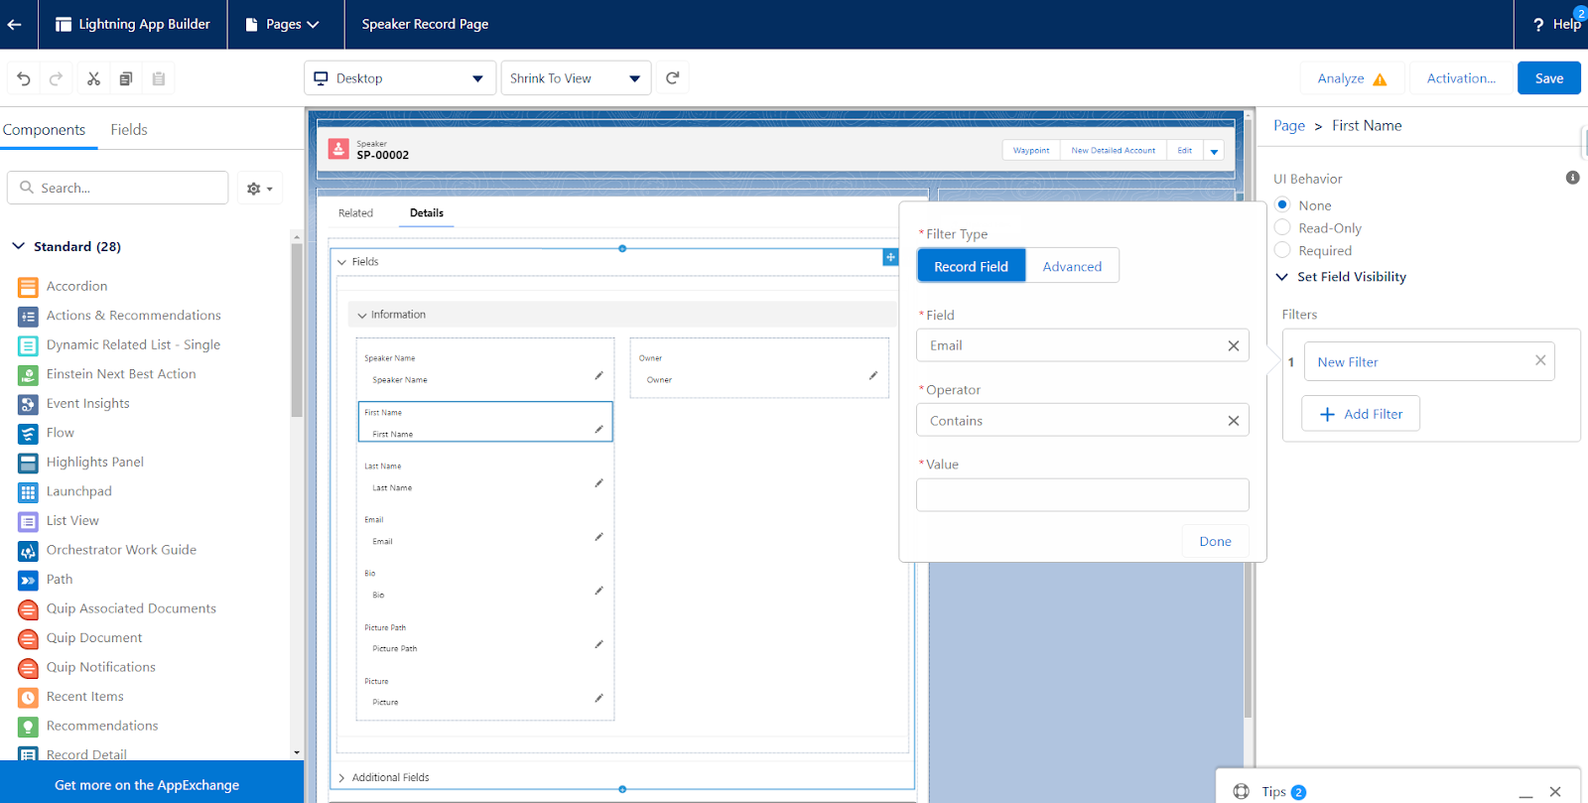Open the Related tab on canvas
1588x803 pixels.
click(x=355, y=213)
